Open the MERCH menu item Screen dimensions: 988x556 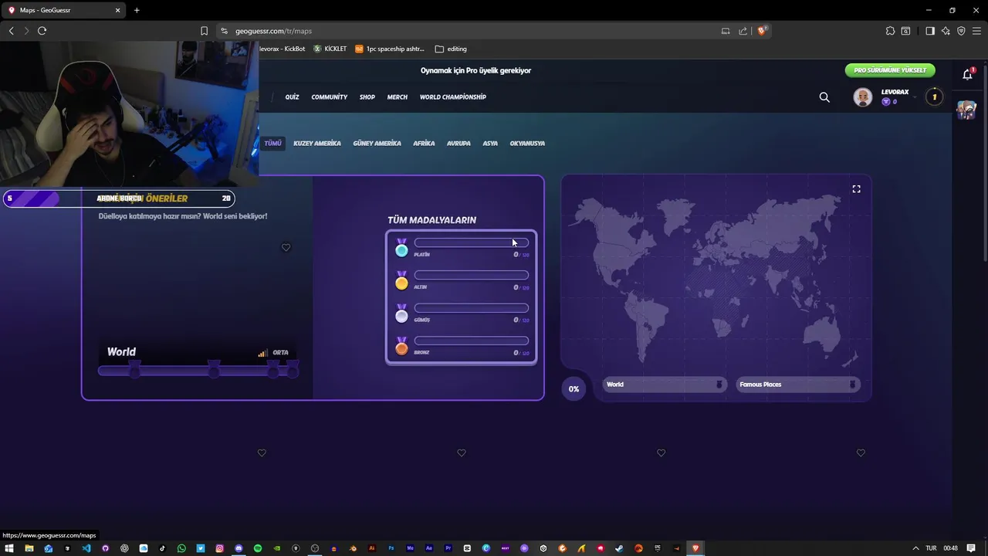pyautogui.click(x=397, y=97)
